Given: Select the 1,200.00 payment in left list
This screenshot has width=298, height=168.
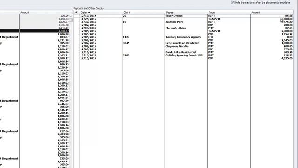Looking at the screenshot, I should (34, 119).
